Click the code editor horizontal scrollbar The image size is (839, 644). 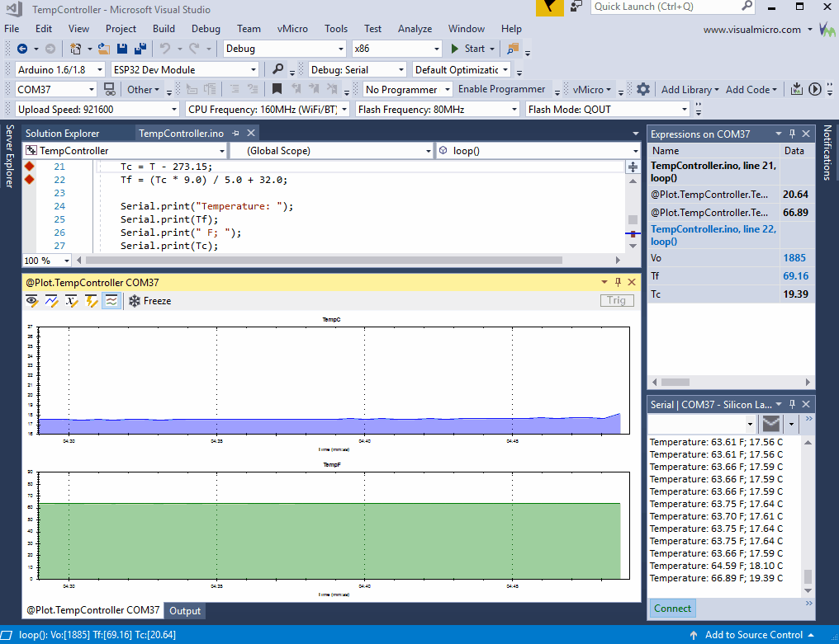pyautogui.click(x=324, y=261)
